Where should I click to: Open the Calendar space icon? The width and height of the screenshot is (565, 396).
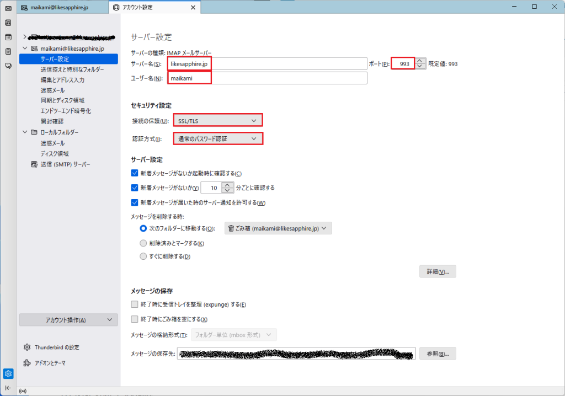[x=8, y=38]
